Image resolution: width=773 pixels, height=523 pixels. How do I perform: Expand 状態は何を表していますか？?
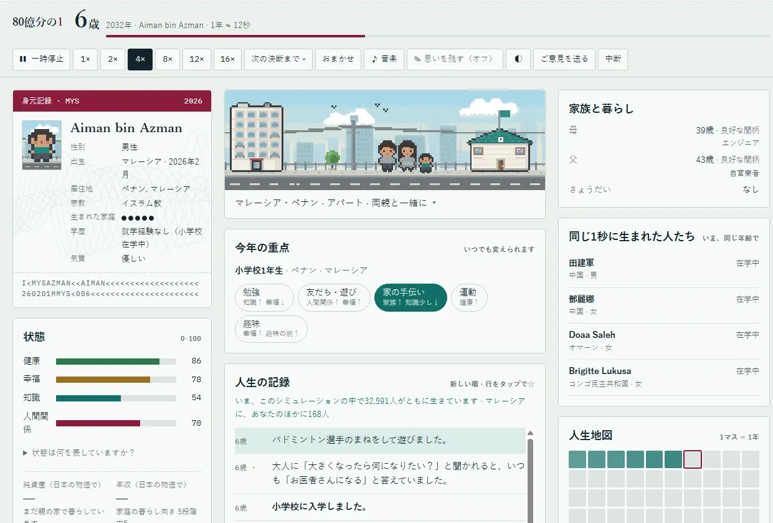pos(79,453)
